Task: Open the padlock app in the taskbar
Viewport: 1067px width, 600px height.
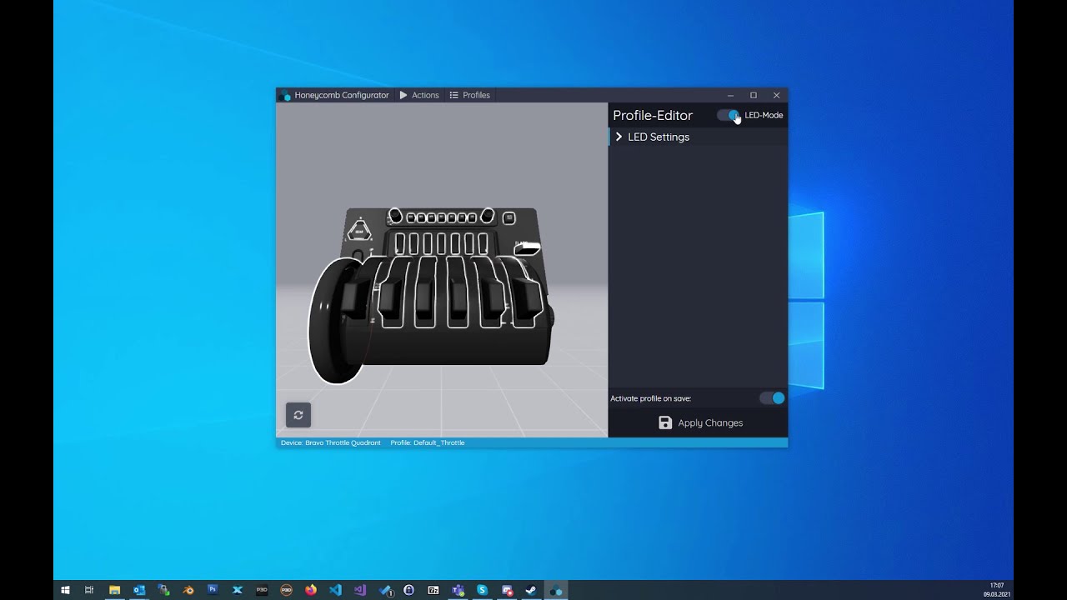Action: (408, 590)
